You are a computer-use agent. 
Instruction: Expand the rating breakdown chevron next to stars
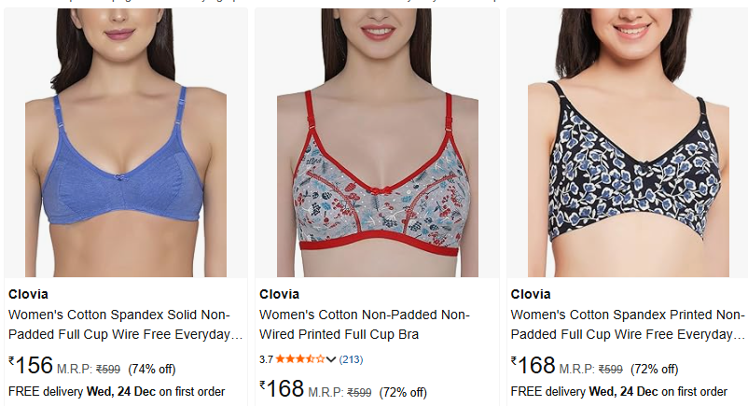point(331,359)
